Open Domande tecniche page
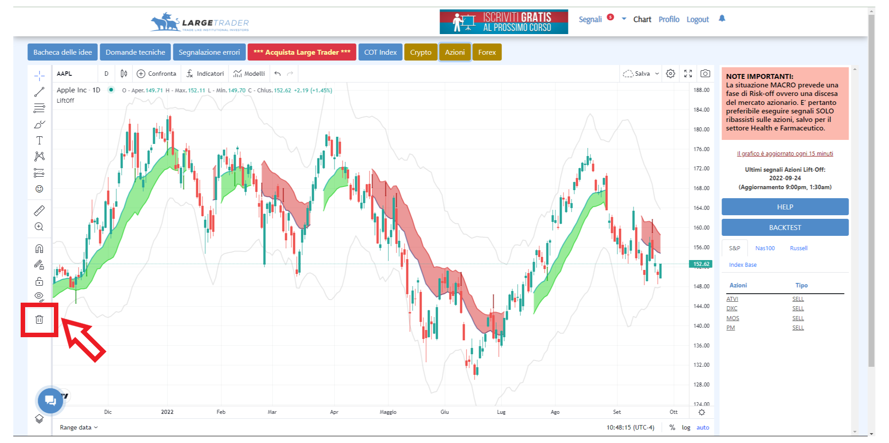The height and width of the screenshot is (443, 889). (x=135, y=52)
